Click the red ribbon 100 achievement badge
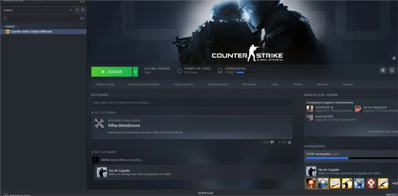 tap(311, 183)
